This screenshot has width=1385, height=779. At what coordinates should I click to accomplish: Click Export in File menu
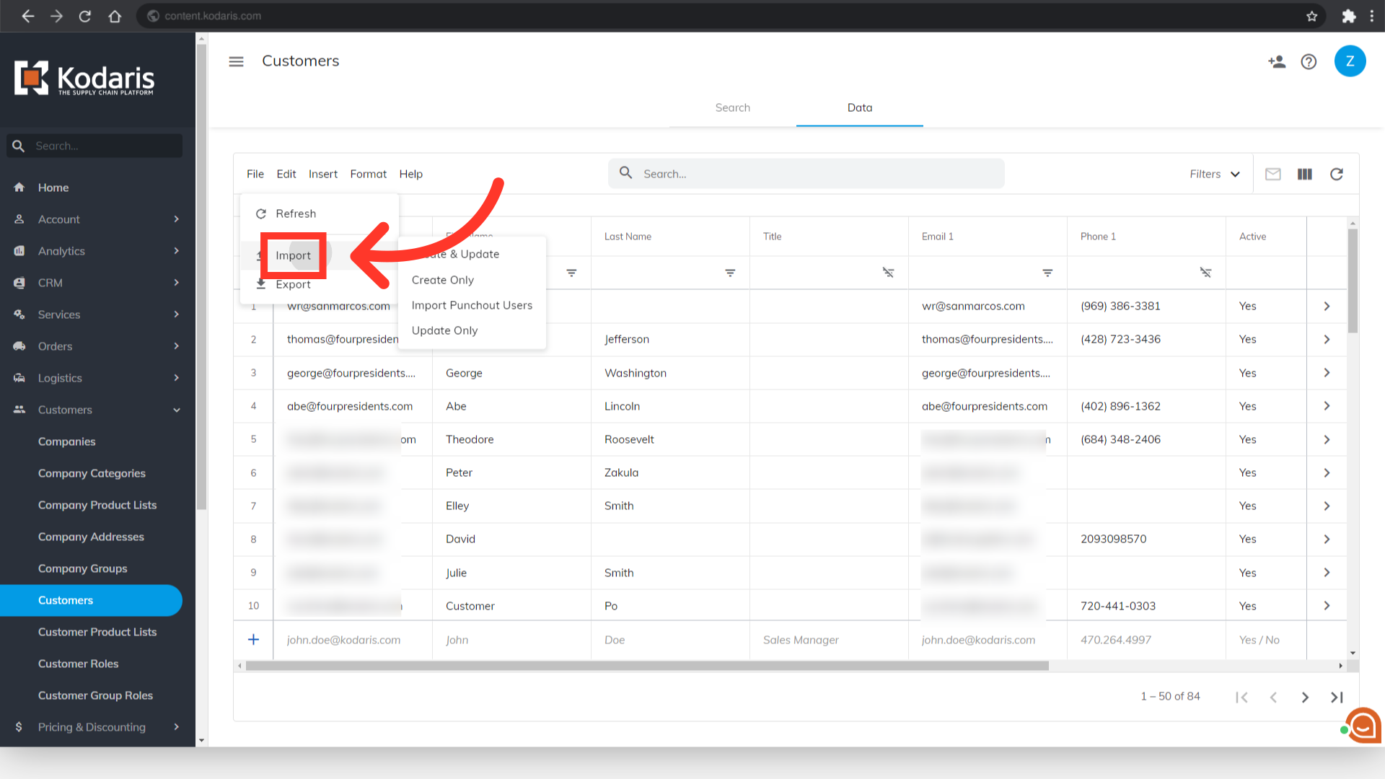(293, 284)
